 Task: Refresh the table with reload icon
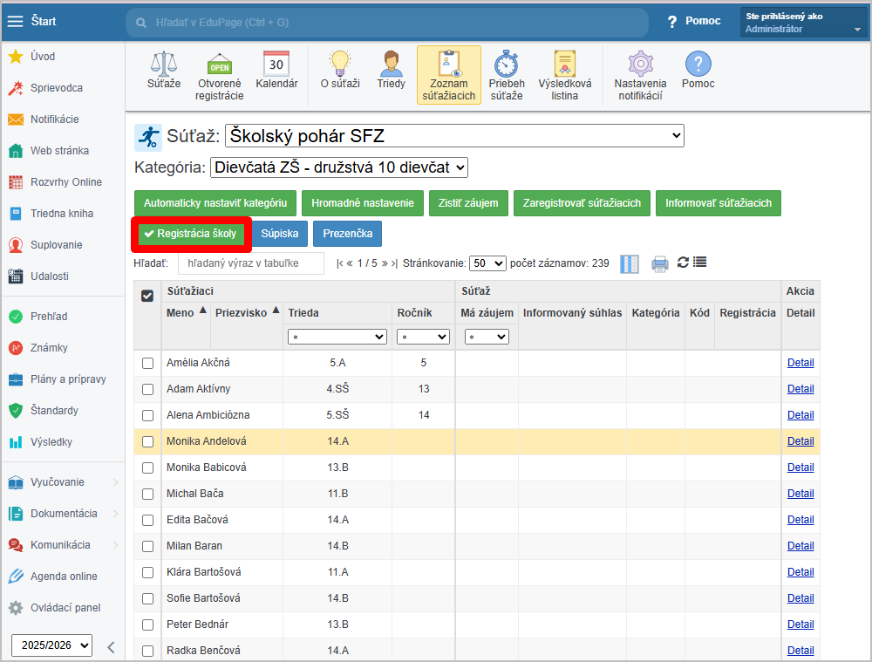(683, 263)
